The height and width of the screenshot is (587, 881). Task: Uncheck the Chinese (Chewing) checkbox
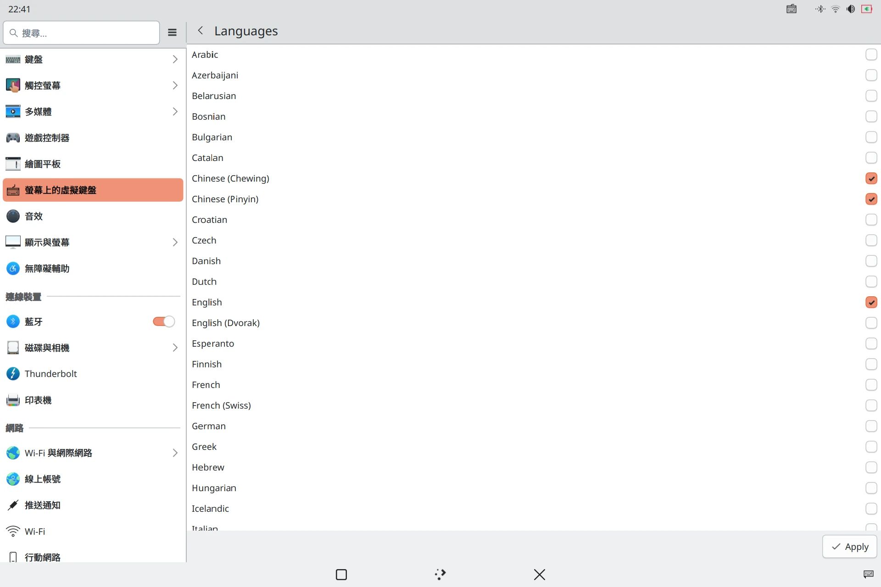pos(871,178)
